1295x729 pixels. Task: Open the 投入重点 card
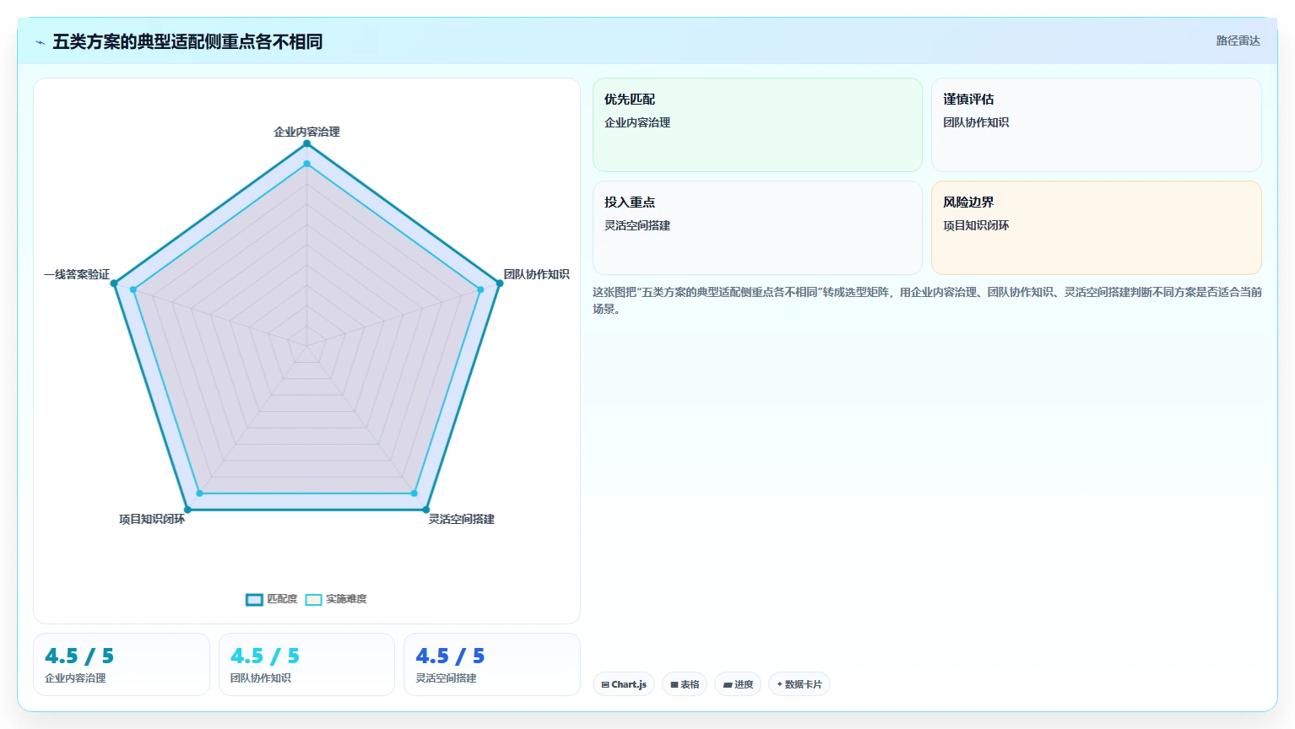coord(757,228)
